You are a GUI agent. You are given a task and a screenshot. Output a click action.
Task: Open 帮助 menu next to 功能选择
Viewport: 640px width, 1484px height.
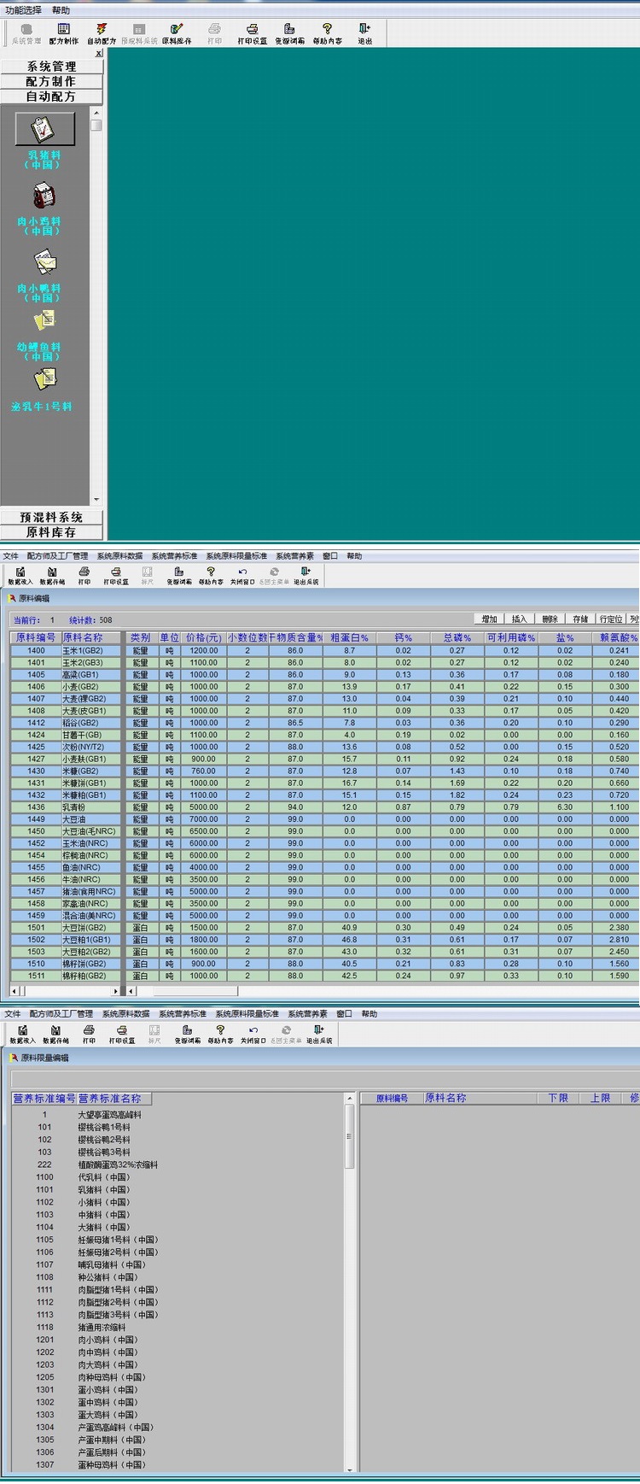coord(61,10)
